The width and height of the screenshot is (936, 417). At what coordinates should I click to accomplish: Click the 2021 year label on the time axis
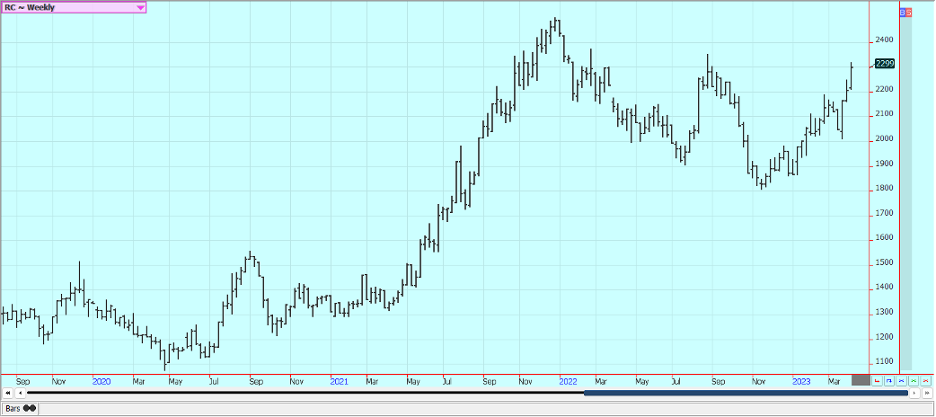coord(339,380)
